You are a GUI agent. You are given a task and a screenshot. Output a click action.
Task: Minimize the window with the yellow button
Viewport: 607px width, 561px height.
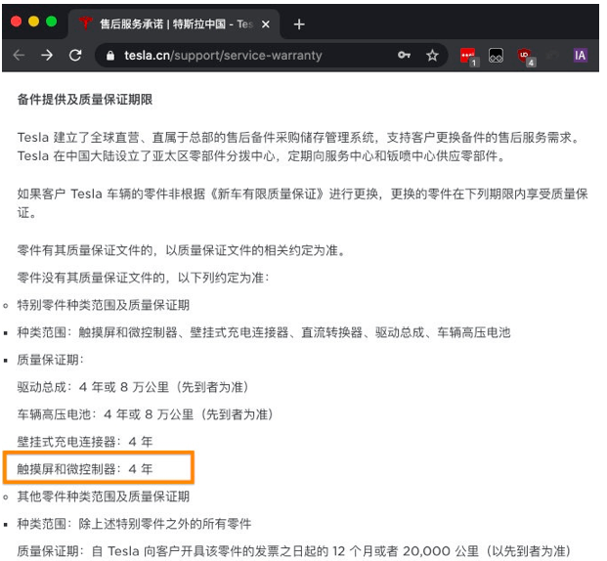(34, 22)
